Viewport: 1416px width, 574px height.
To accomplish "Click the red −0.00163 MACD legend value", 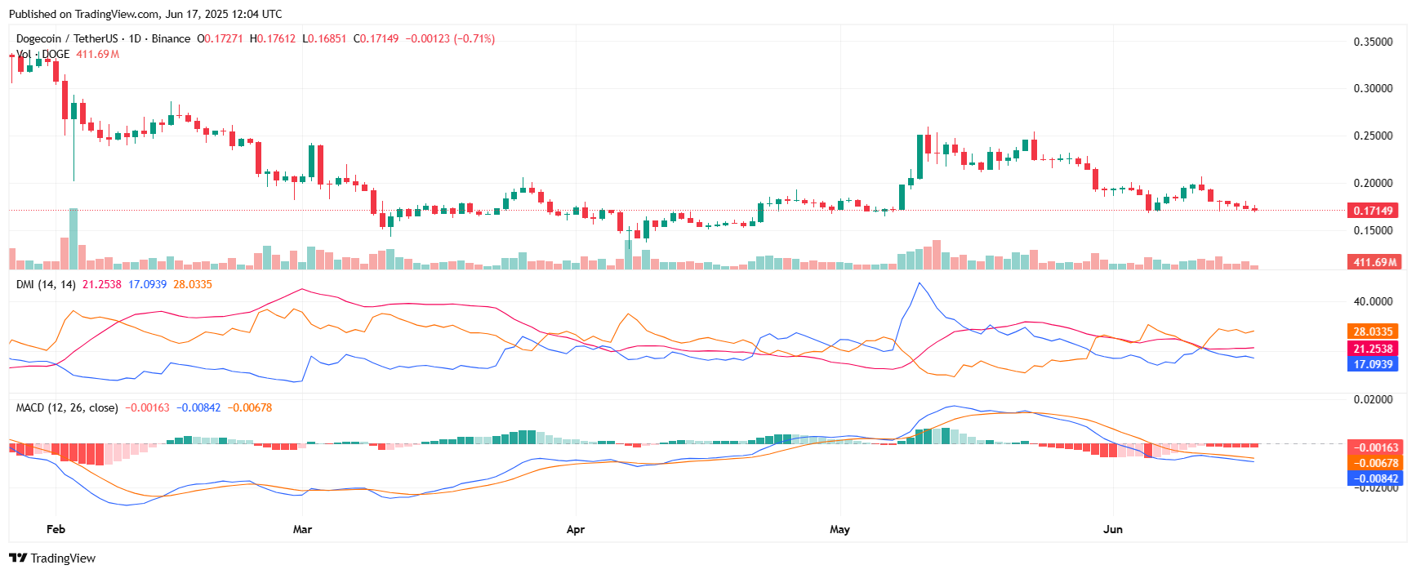I will coord(147,407).
